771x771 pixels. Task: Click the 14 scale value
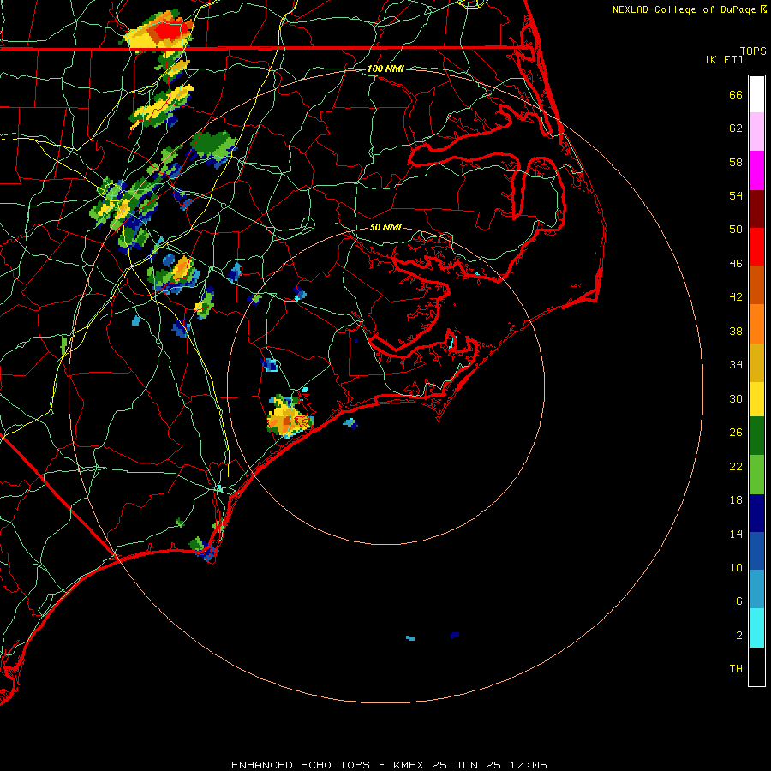click(736, 534)
